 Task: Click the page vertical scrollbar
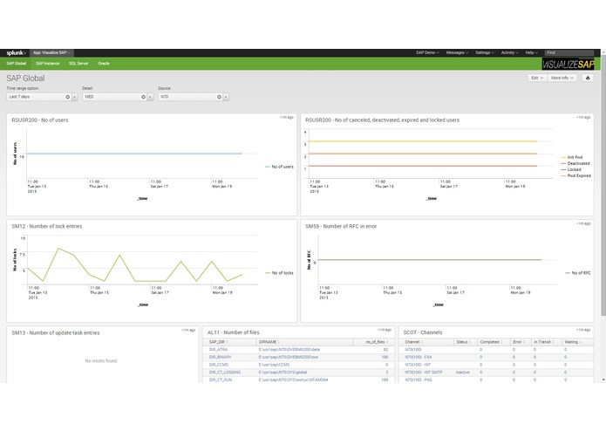[603, 183]
